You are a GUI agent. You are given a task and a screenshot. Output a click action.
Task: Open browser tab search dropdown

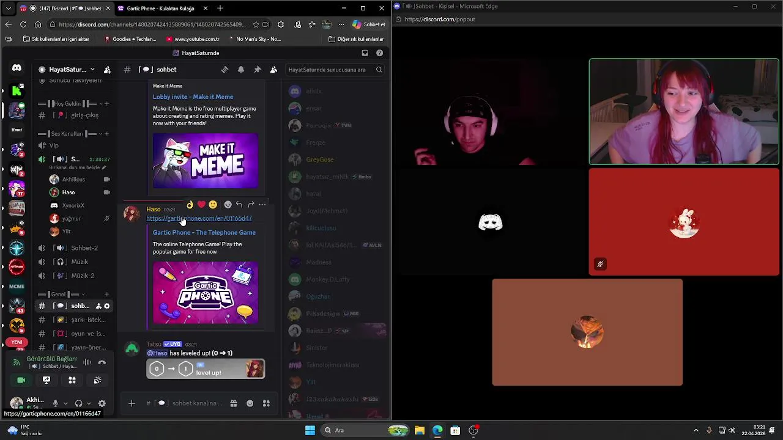coord(8,8)
